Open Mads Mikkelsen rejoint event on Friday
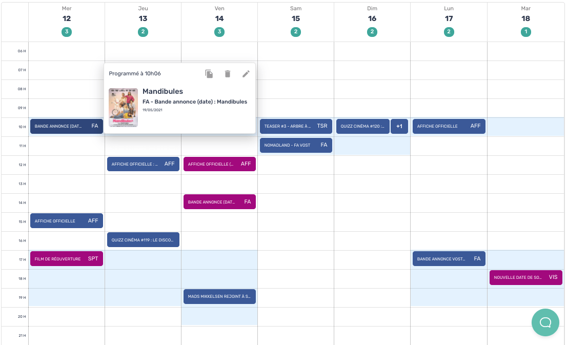The width and height of the screenshot is (567, 345). (219, 296)
